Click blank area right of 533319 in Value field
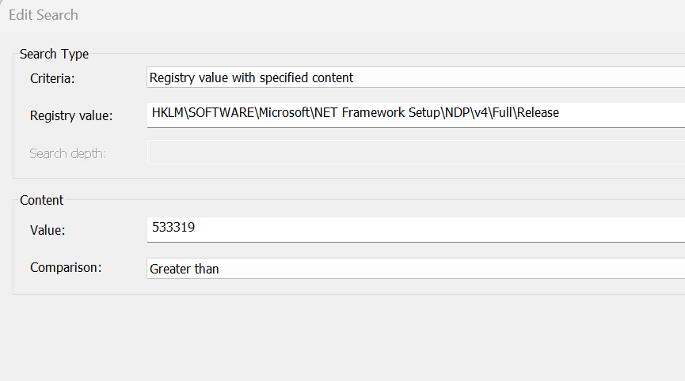685x381 pixels. tap(436, 229)
